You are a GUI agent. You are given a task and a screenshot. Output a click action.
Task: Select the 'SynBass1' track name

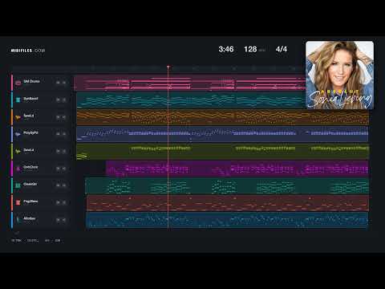30,99
